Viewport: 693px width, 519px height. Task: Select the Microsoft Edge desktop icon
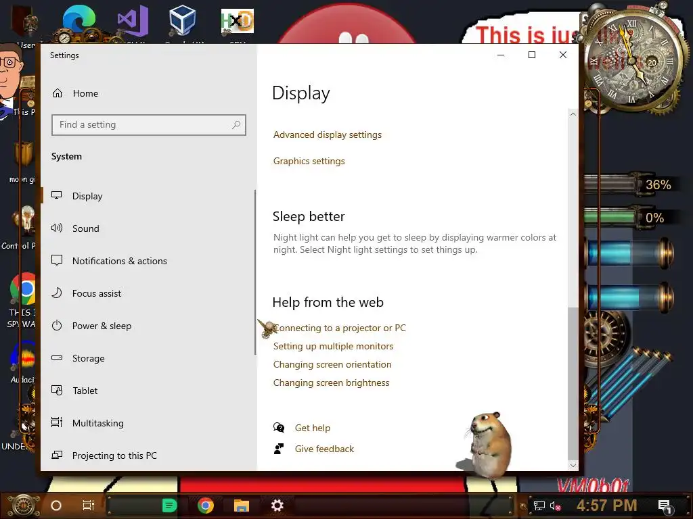point(79,23)
